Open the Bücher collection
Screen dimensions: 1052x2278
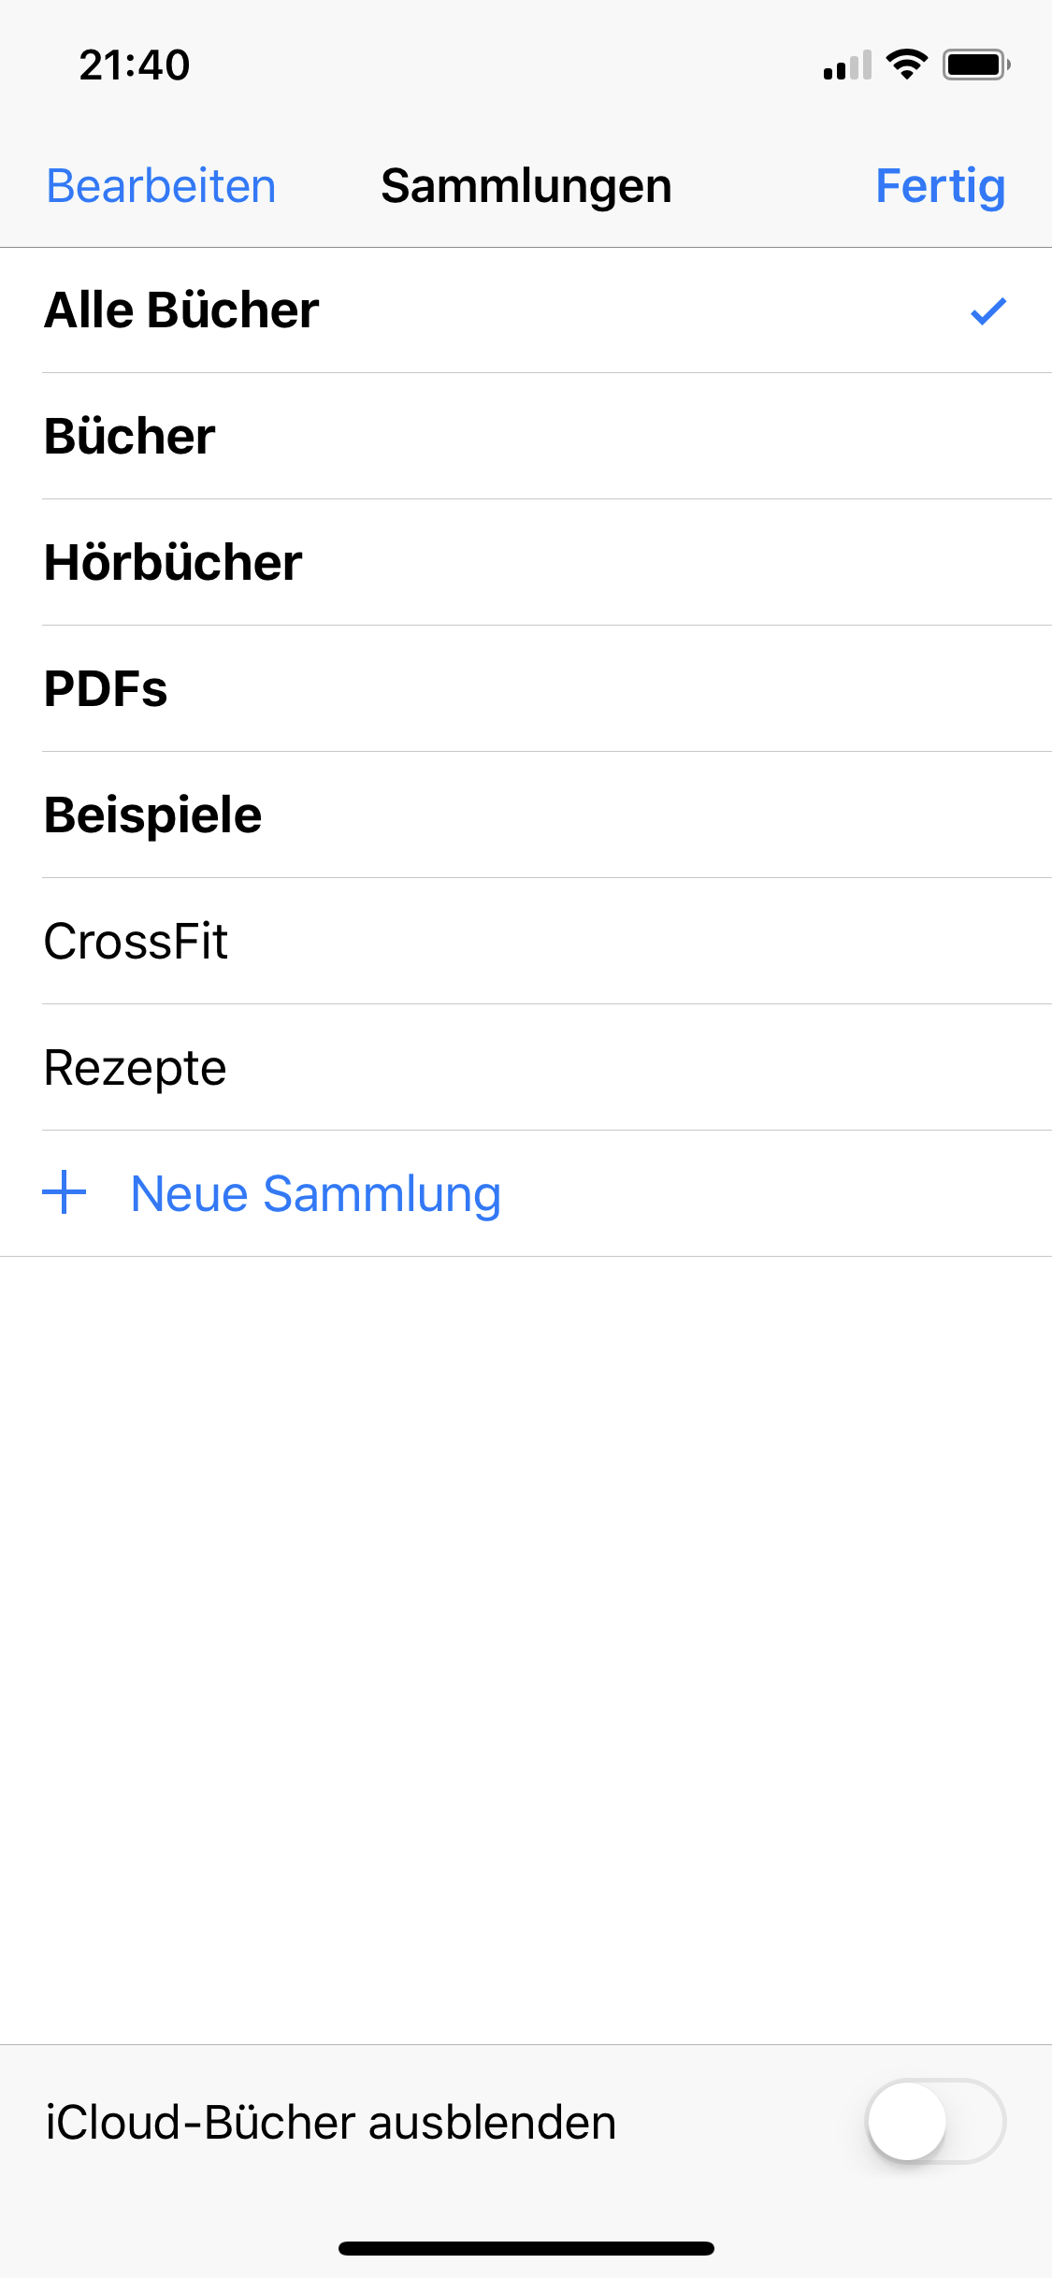[x=131, y=437]
